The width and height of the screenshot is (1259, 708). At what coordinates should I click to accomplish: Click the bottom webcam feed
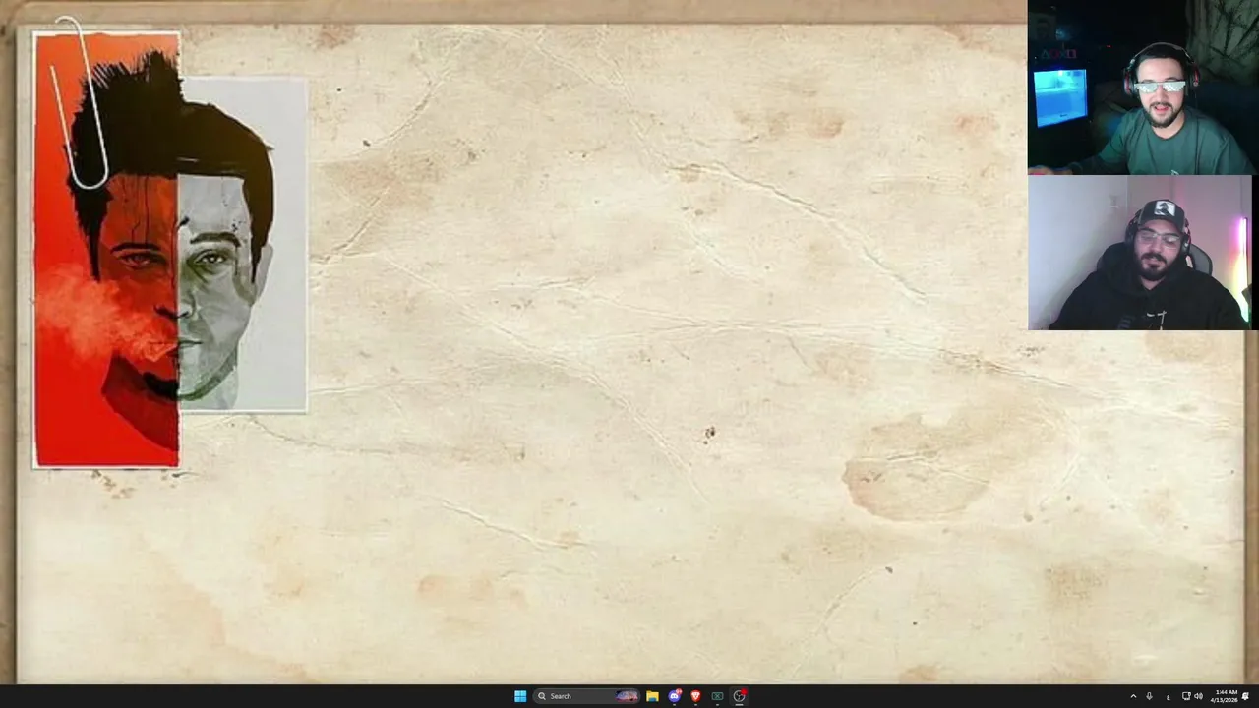coord(1140,253)
